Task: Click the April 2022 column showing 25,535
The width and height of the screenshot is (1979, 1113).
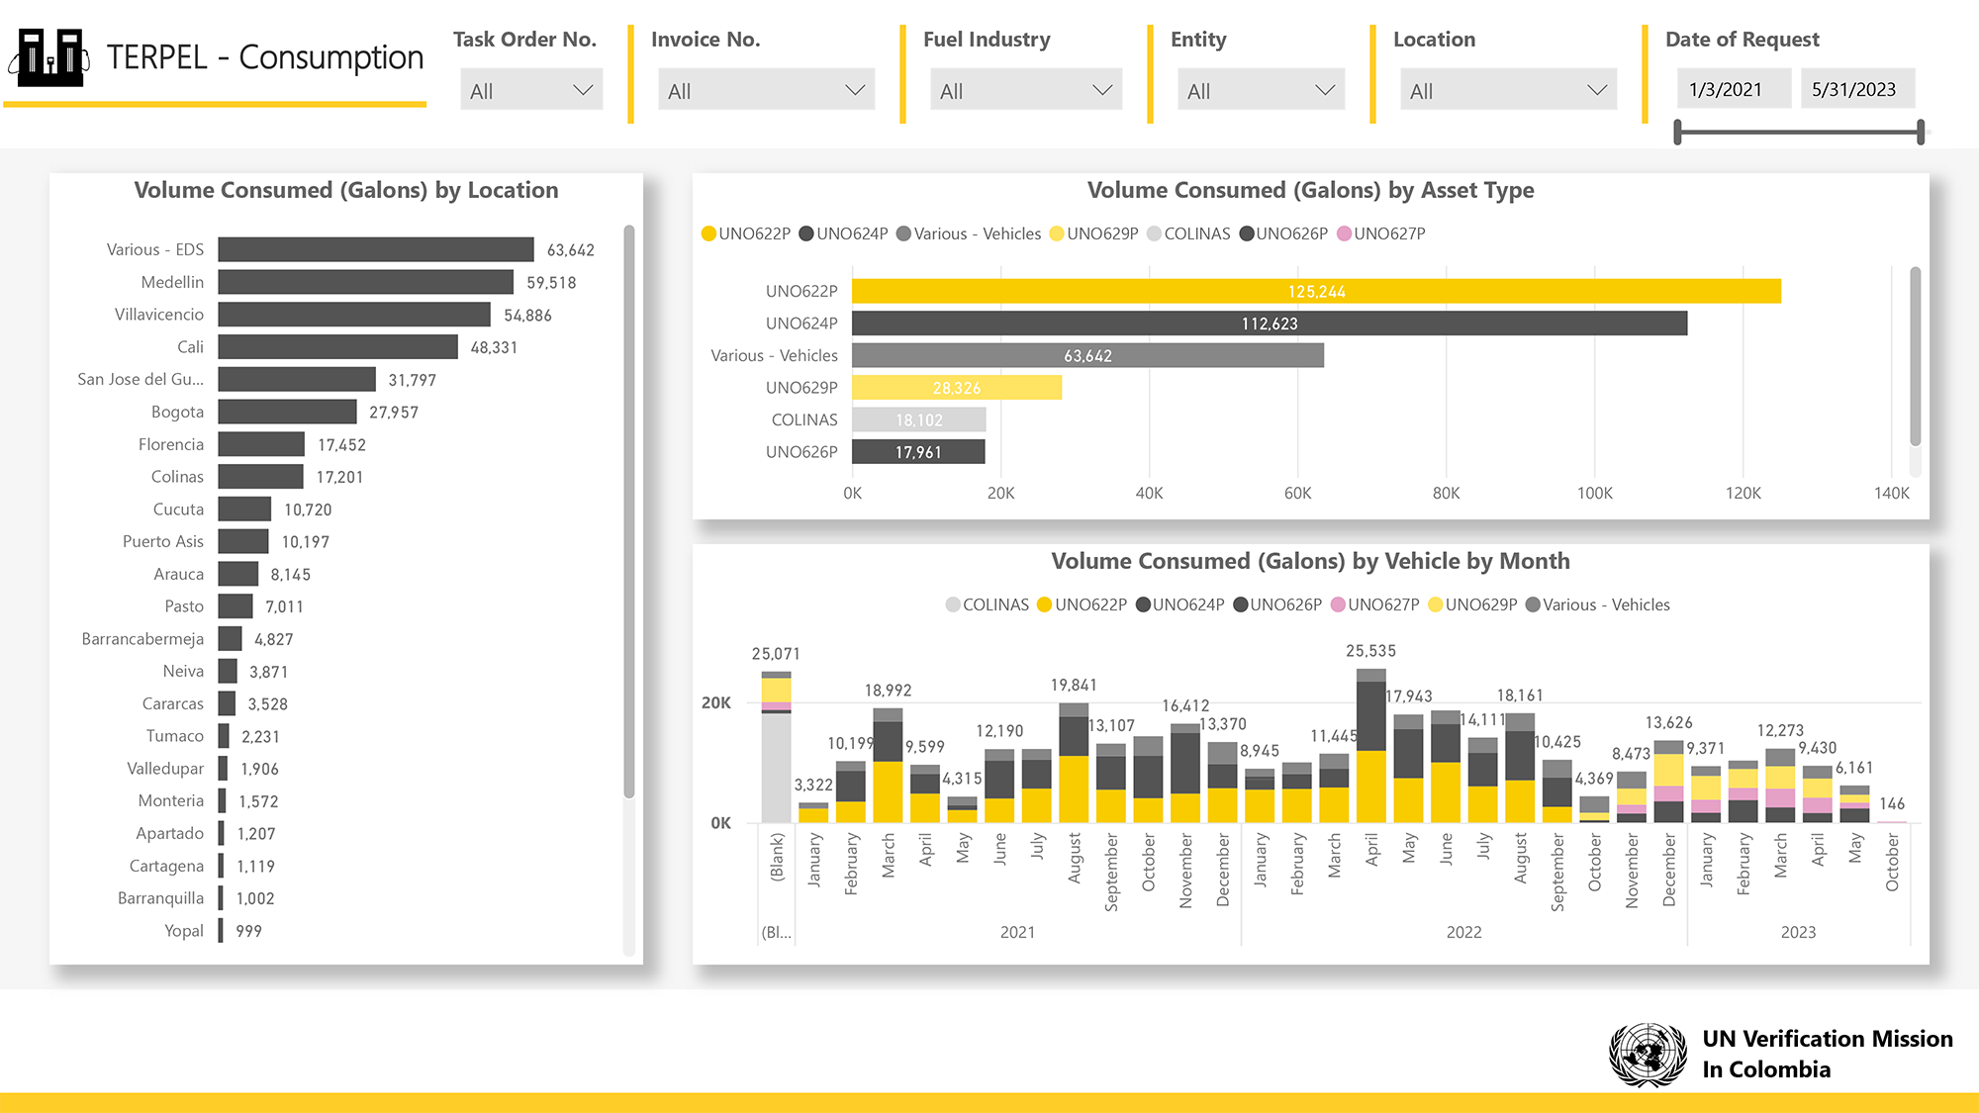Action: pos(1371,746)
